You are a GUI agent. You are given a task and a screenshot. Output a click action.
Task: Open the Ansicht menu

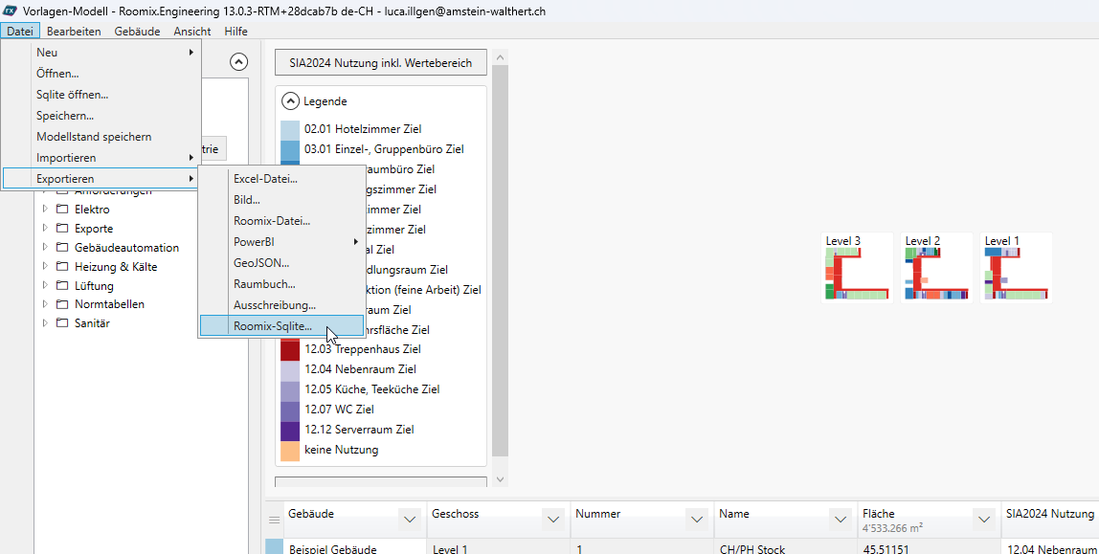(191, 31)
